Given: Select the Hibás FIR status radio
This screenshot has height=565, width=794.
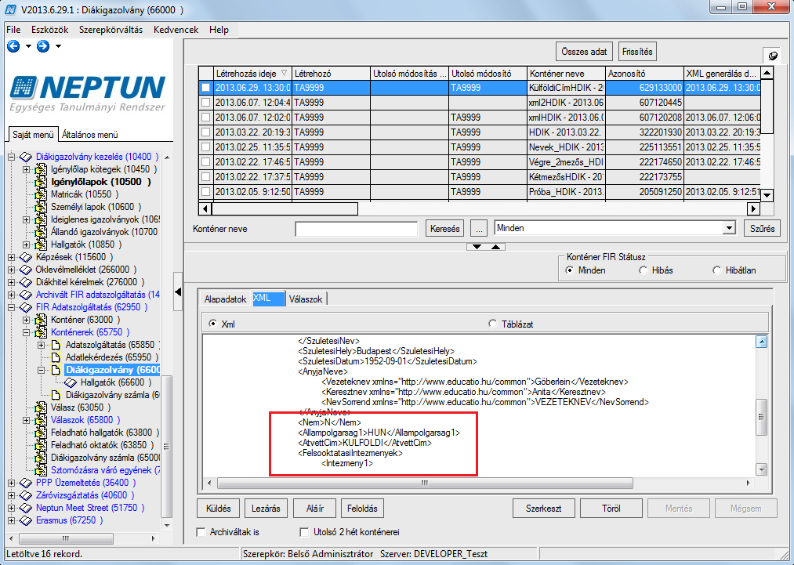Looking at the screenshot, I should point(643,270).
